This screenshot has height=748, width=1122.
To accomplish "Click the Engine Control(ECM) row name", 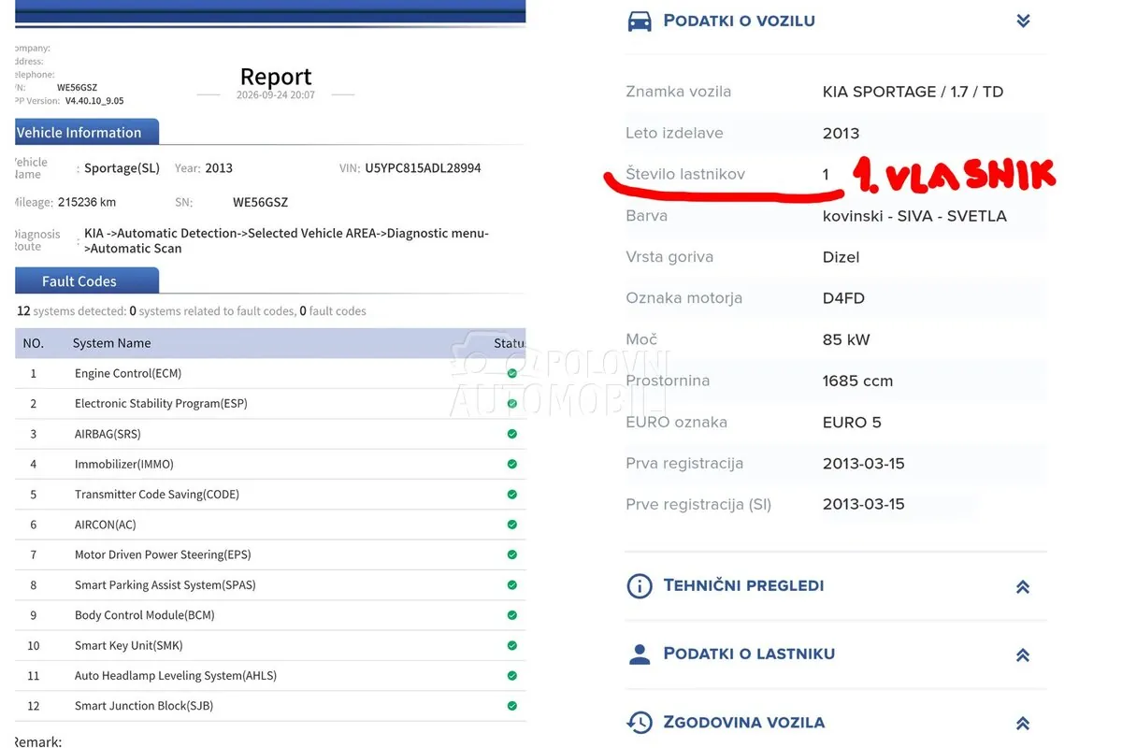I will [x=128, y=373].
